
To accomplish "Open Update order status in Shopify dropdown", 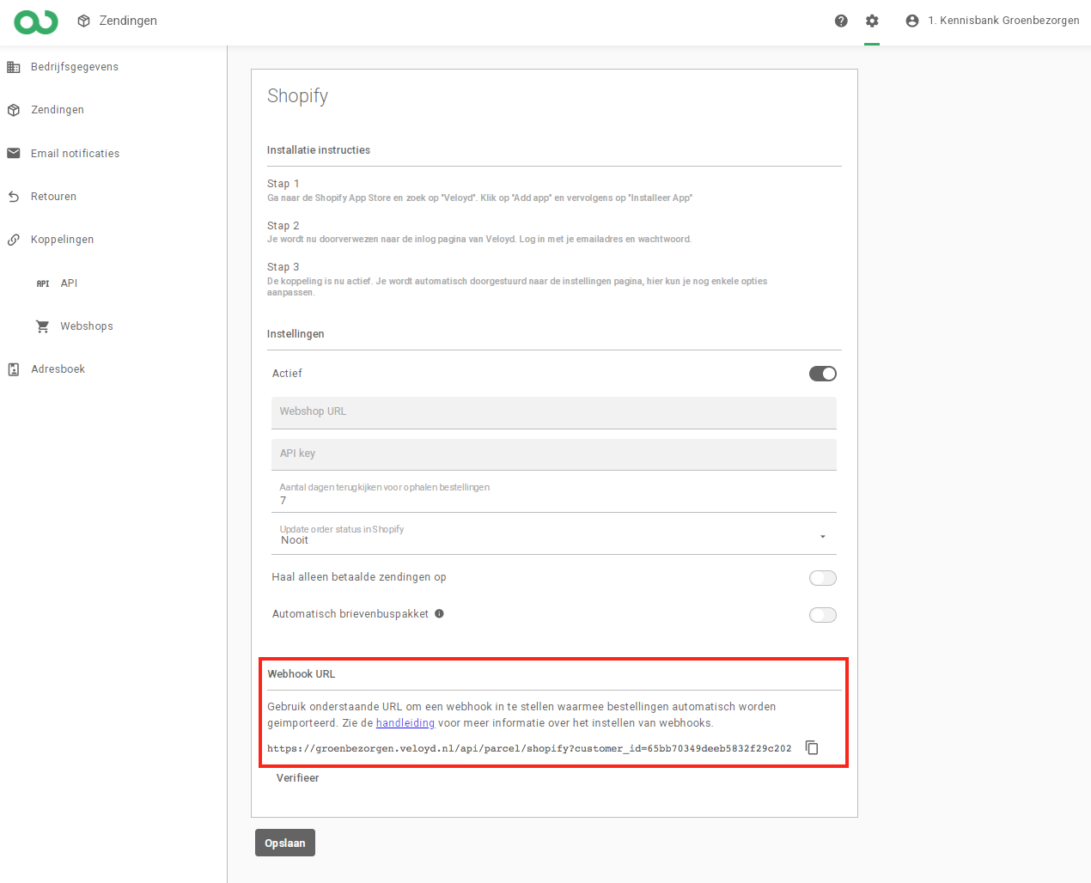I will 553,535.
